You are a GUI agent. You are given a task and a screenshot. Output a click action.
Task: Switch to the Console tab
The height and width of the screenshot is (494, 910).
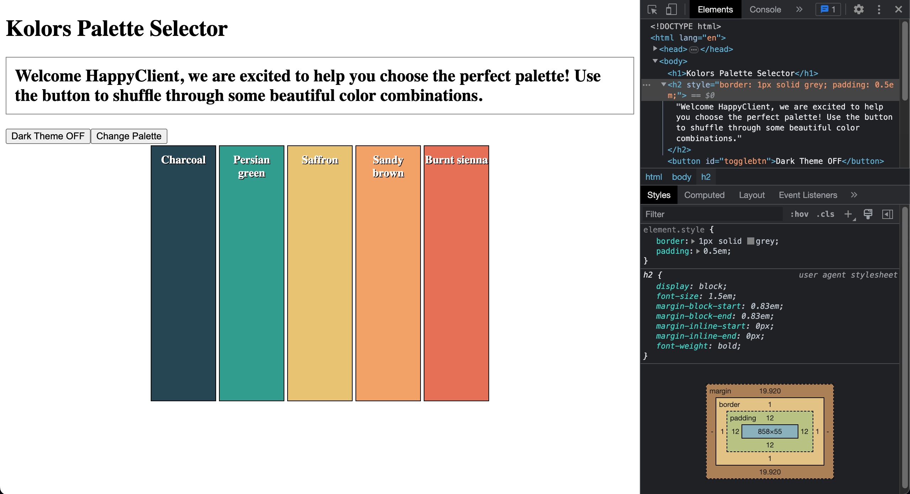(x=765, y=10)
